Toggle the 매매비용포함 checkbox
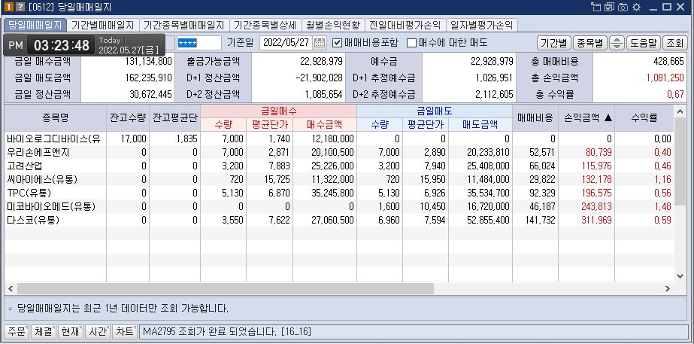The image size is (694, 344). coord(338,43)
